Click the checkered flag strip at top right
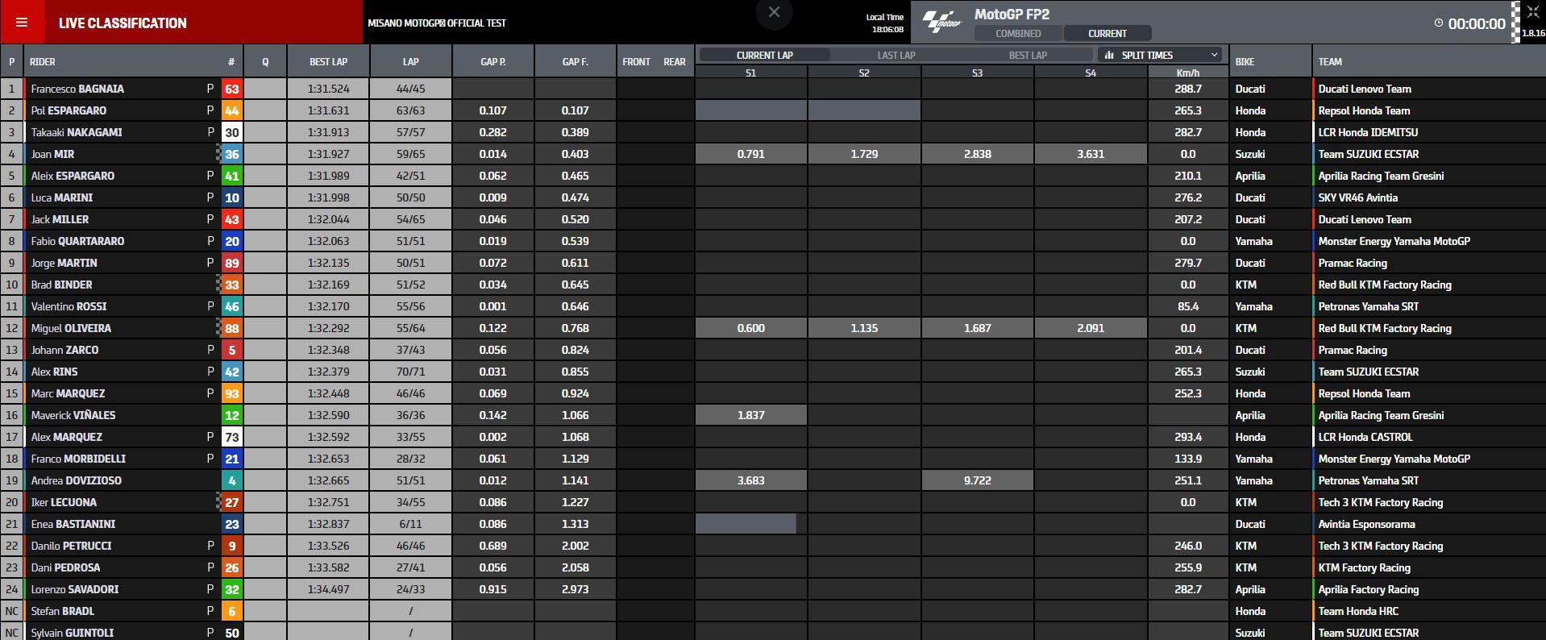1546x640 pixels. click(1515, 22)
